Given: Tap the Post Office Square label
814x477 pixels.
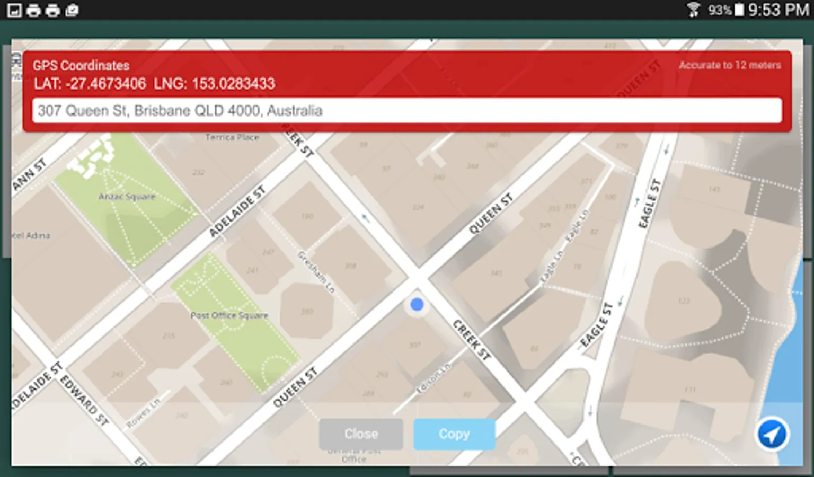Looking at the screenshot, I should tap(229, 315).
